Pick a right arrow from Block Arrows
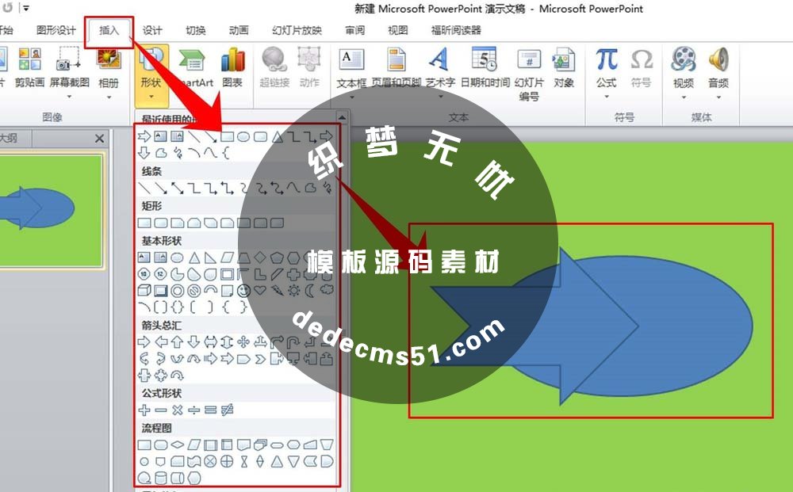 tap(145, 342)
